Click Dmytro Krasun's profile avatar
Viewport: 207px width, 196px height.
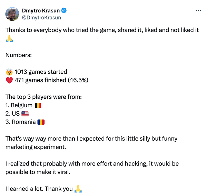click(12, 14)
